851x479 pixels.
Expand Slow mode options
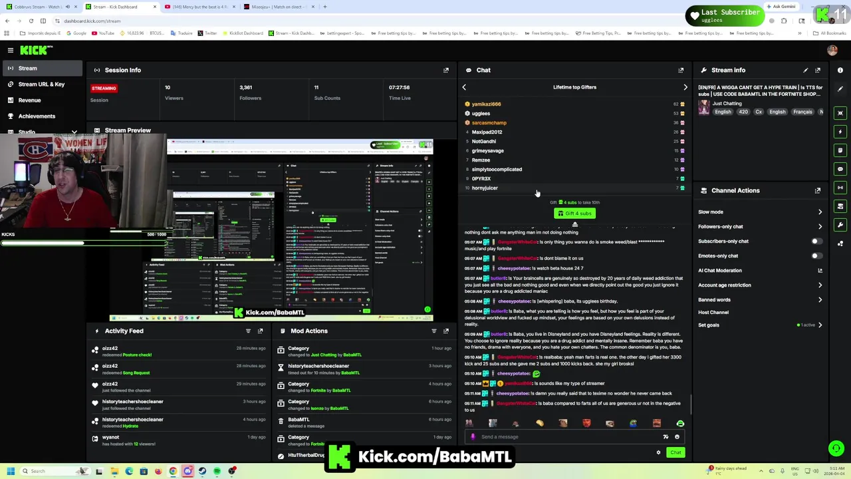coord(820,212)
